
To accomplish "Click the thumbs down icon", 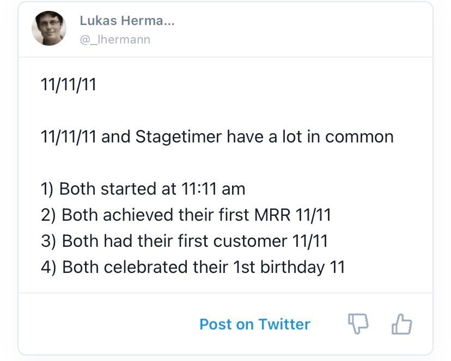I will click(x=358, y=324).
